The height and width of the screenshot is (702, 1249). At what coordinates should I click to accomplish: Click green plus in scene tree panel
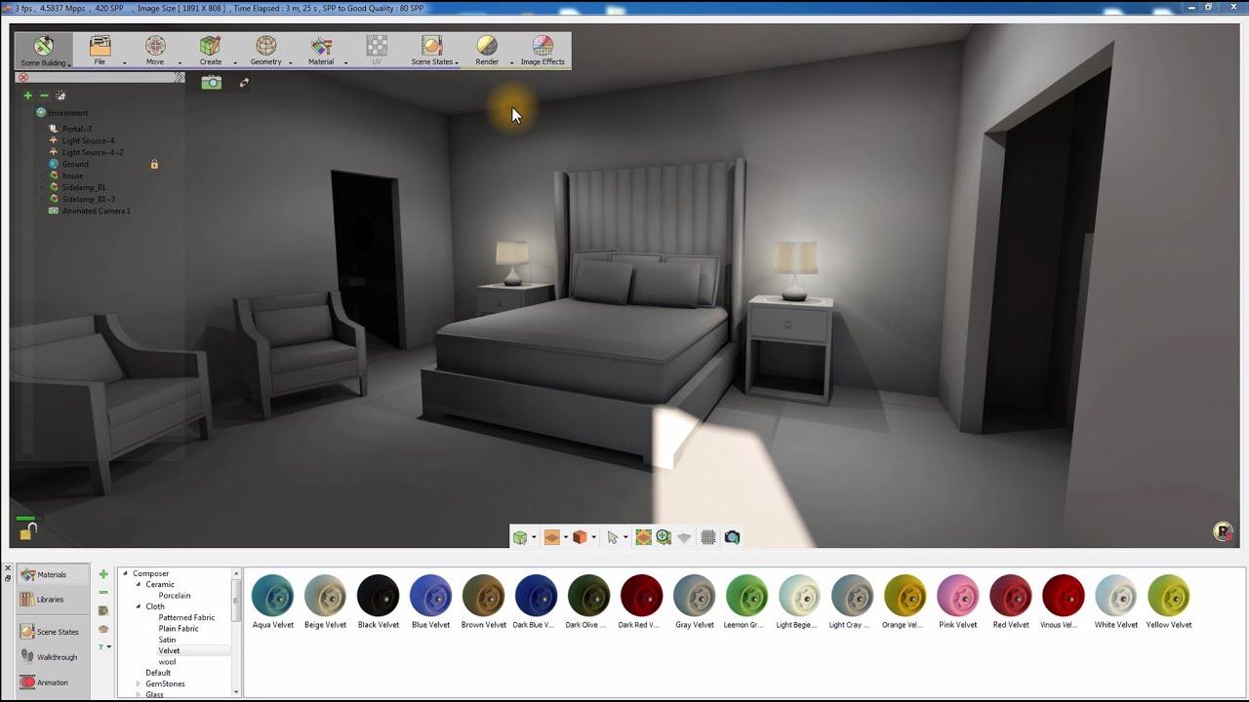[28, 96]
